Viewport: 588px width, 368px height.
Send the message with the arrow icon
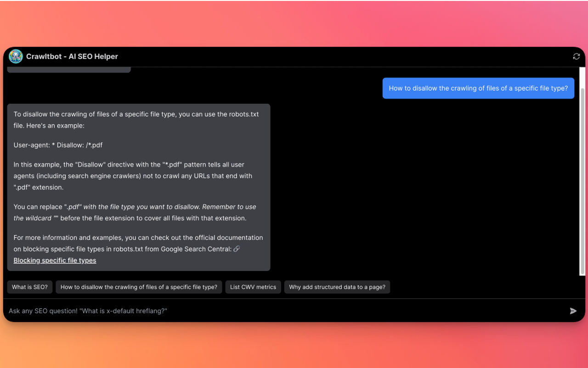(x=573, y=311)
